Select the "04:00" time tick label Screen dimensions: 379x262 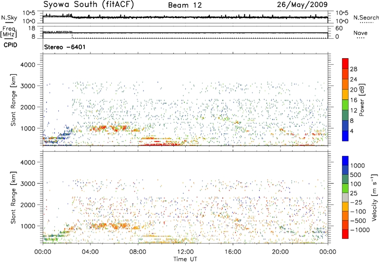(x=90, y=252)
